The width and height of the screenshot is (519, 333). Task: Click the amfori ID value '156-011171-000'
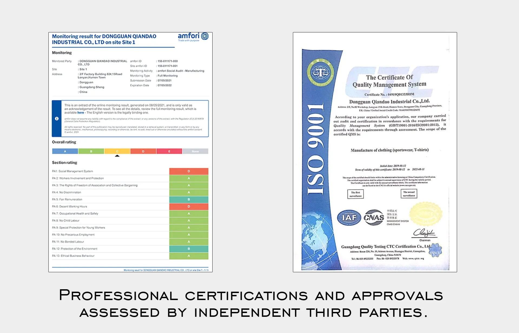(x=168, y=61)
